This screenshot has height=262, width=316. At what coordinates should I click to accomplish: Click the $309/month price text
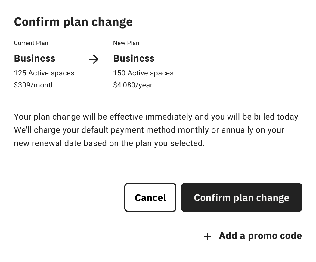[x=34, y=85]
